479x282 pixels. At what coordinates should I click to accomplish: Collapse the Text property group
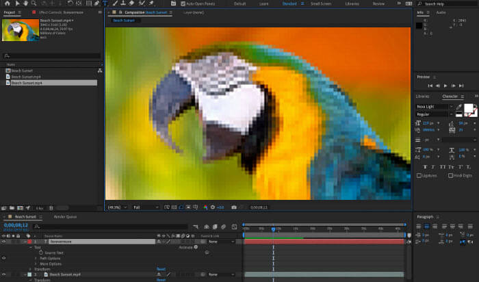(31, 248)
